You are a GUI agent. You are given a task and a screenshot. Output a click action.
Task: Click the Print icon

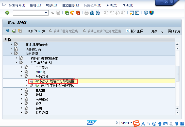tap(87, 13)
